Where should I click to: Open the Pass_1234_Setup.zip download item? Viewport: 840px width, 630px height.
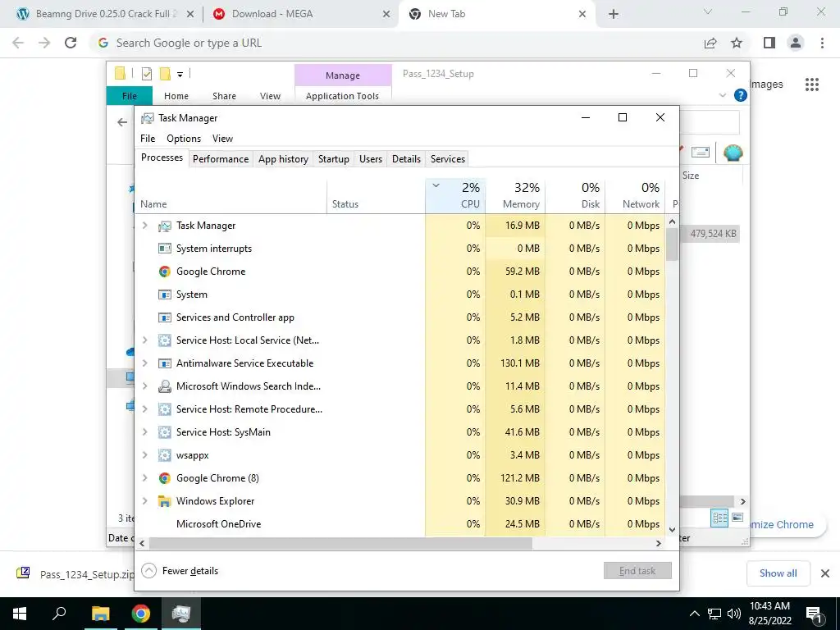[76, 573]
